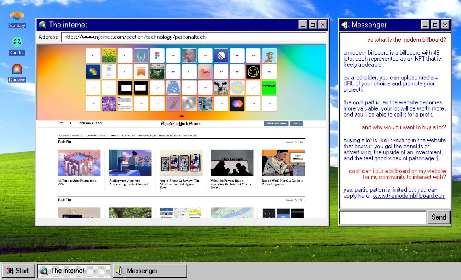Click the More in Tech Fix link
Screen dimensions: 461x280
(295, 142)
